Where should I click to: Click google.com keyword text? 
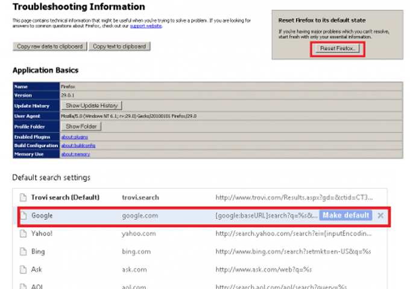(140, 216)
